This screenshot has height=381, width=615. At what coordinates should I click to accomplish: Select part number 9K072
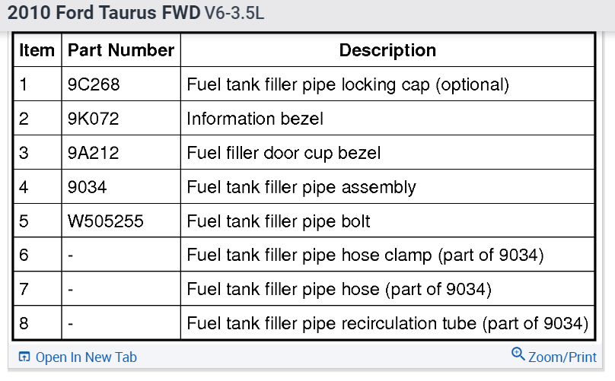[93, 119]
